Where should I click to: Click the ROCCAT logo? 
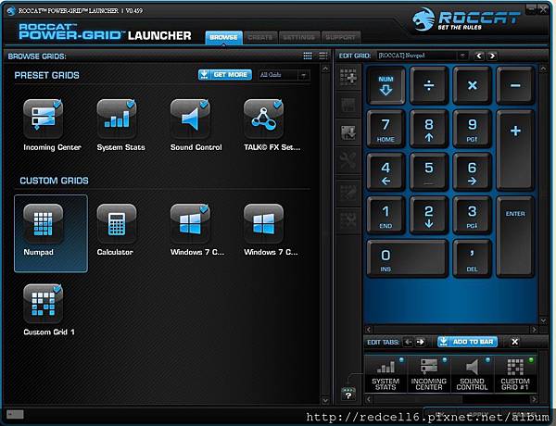pos(465,19)
